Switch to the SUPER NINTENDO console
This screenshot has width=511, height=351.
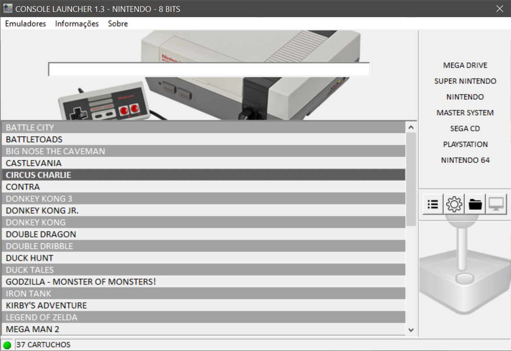point(465,81)
